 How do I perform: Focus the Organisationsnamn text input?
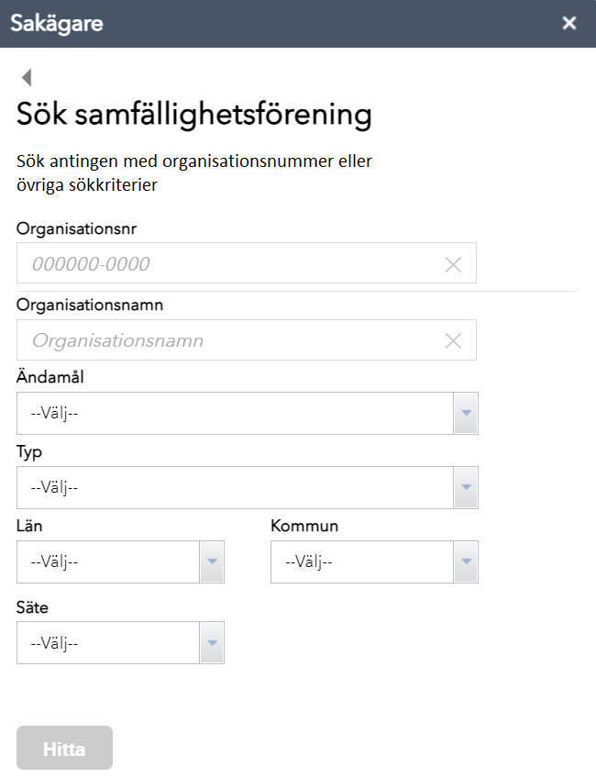click(229, 341)
